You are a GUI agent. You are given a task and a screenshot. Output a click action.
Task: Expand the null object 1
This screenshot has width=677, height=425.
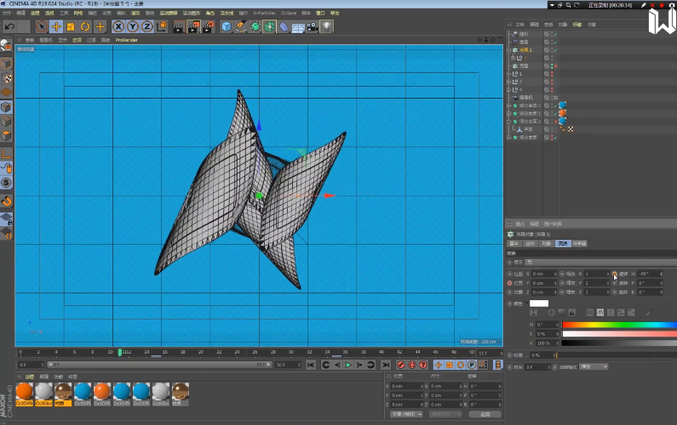point(508,74)
